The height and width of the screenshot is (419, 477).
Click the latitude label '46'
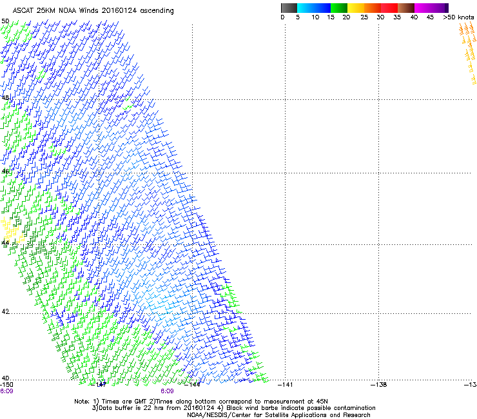coord(5,171)
